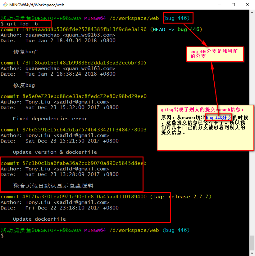Click the date 'Sat Dec 23 15:32:00 2017 +0800'

(x=72, y=108)
